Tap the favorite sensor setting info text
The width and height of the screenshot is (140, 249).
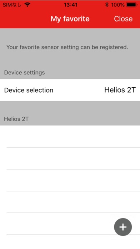(x=67, y=47)
